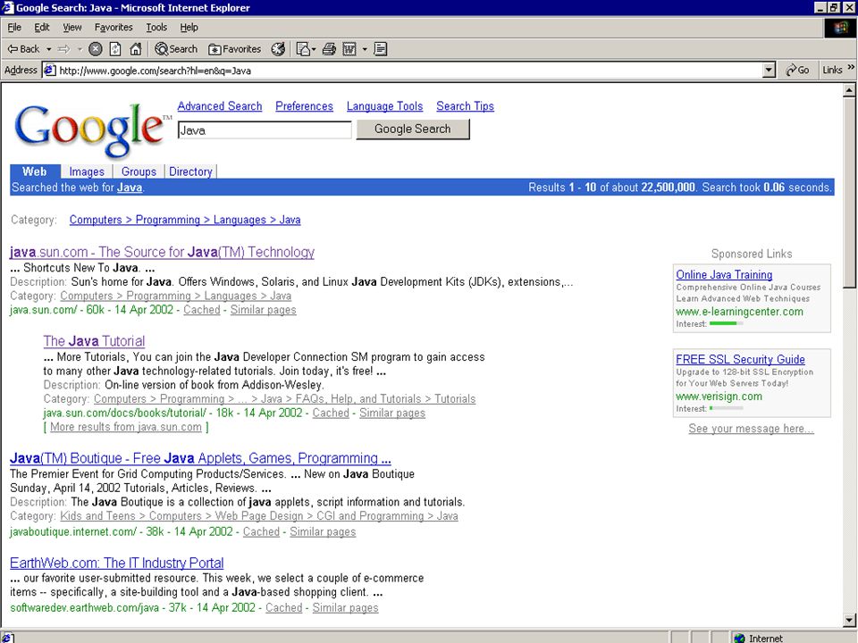The height and width of the screenshot is (643, 858).
Task: Click the See your message here link
Action: pos(752,429)
